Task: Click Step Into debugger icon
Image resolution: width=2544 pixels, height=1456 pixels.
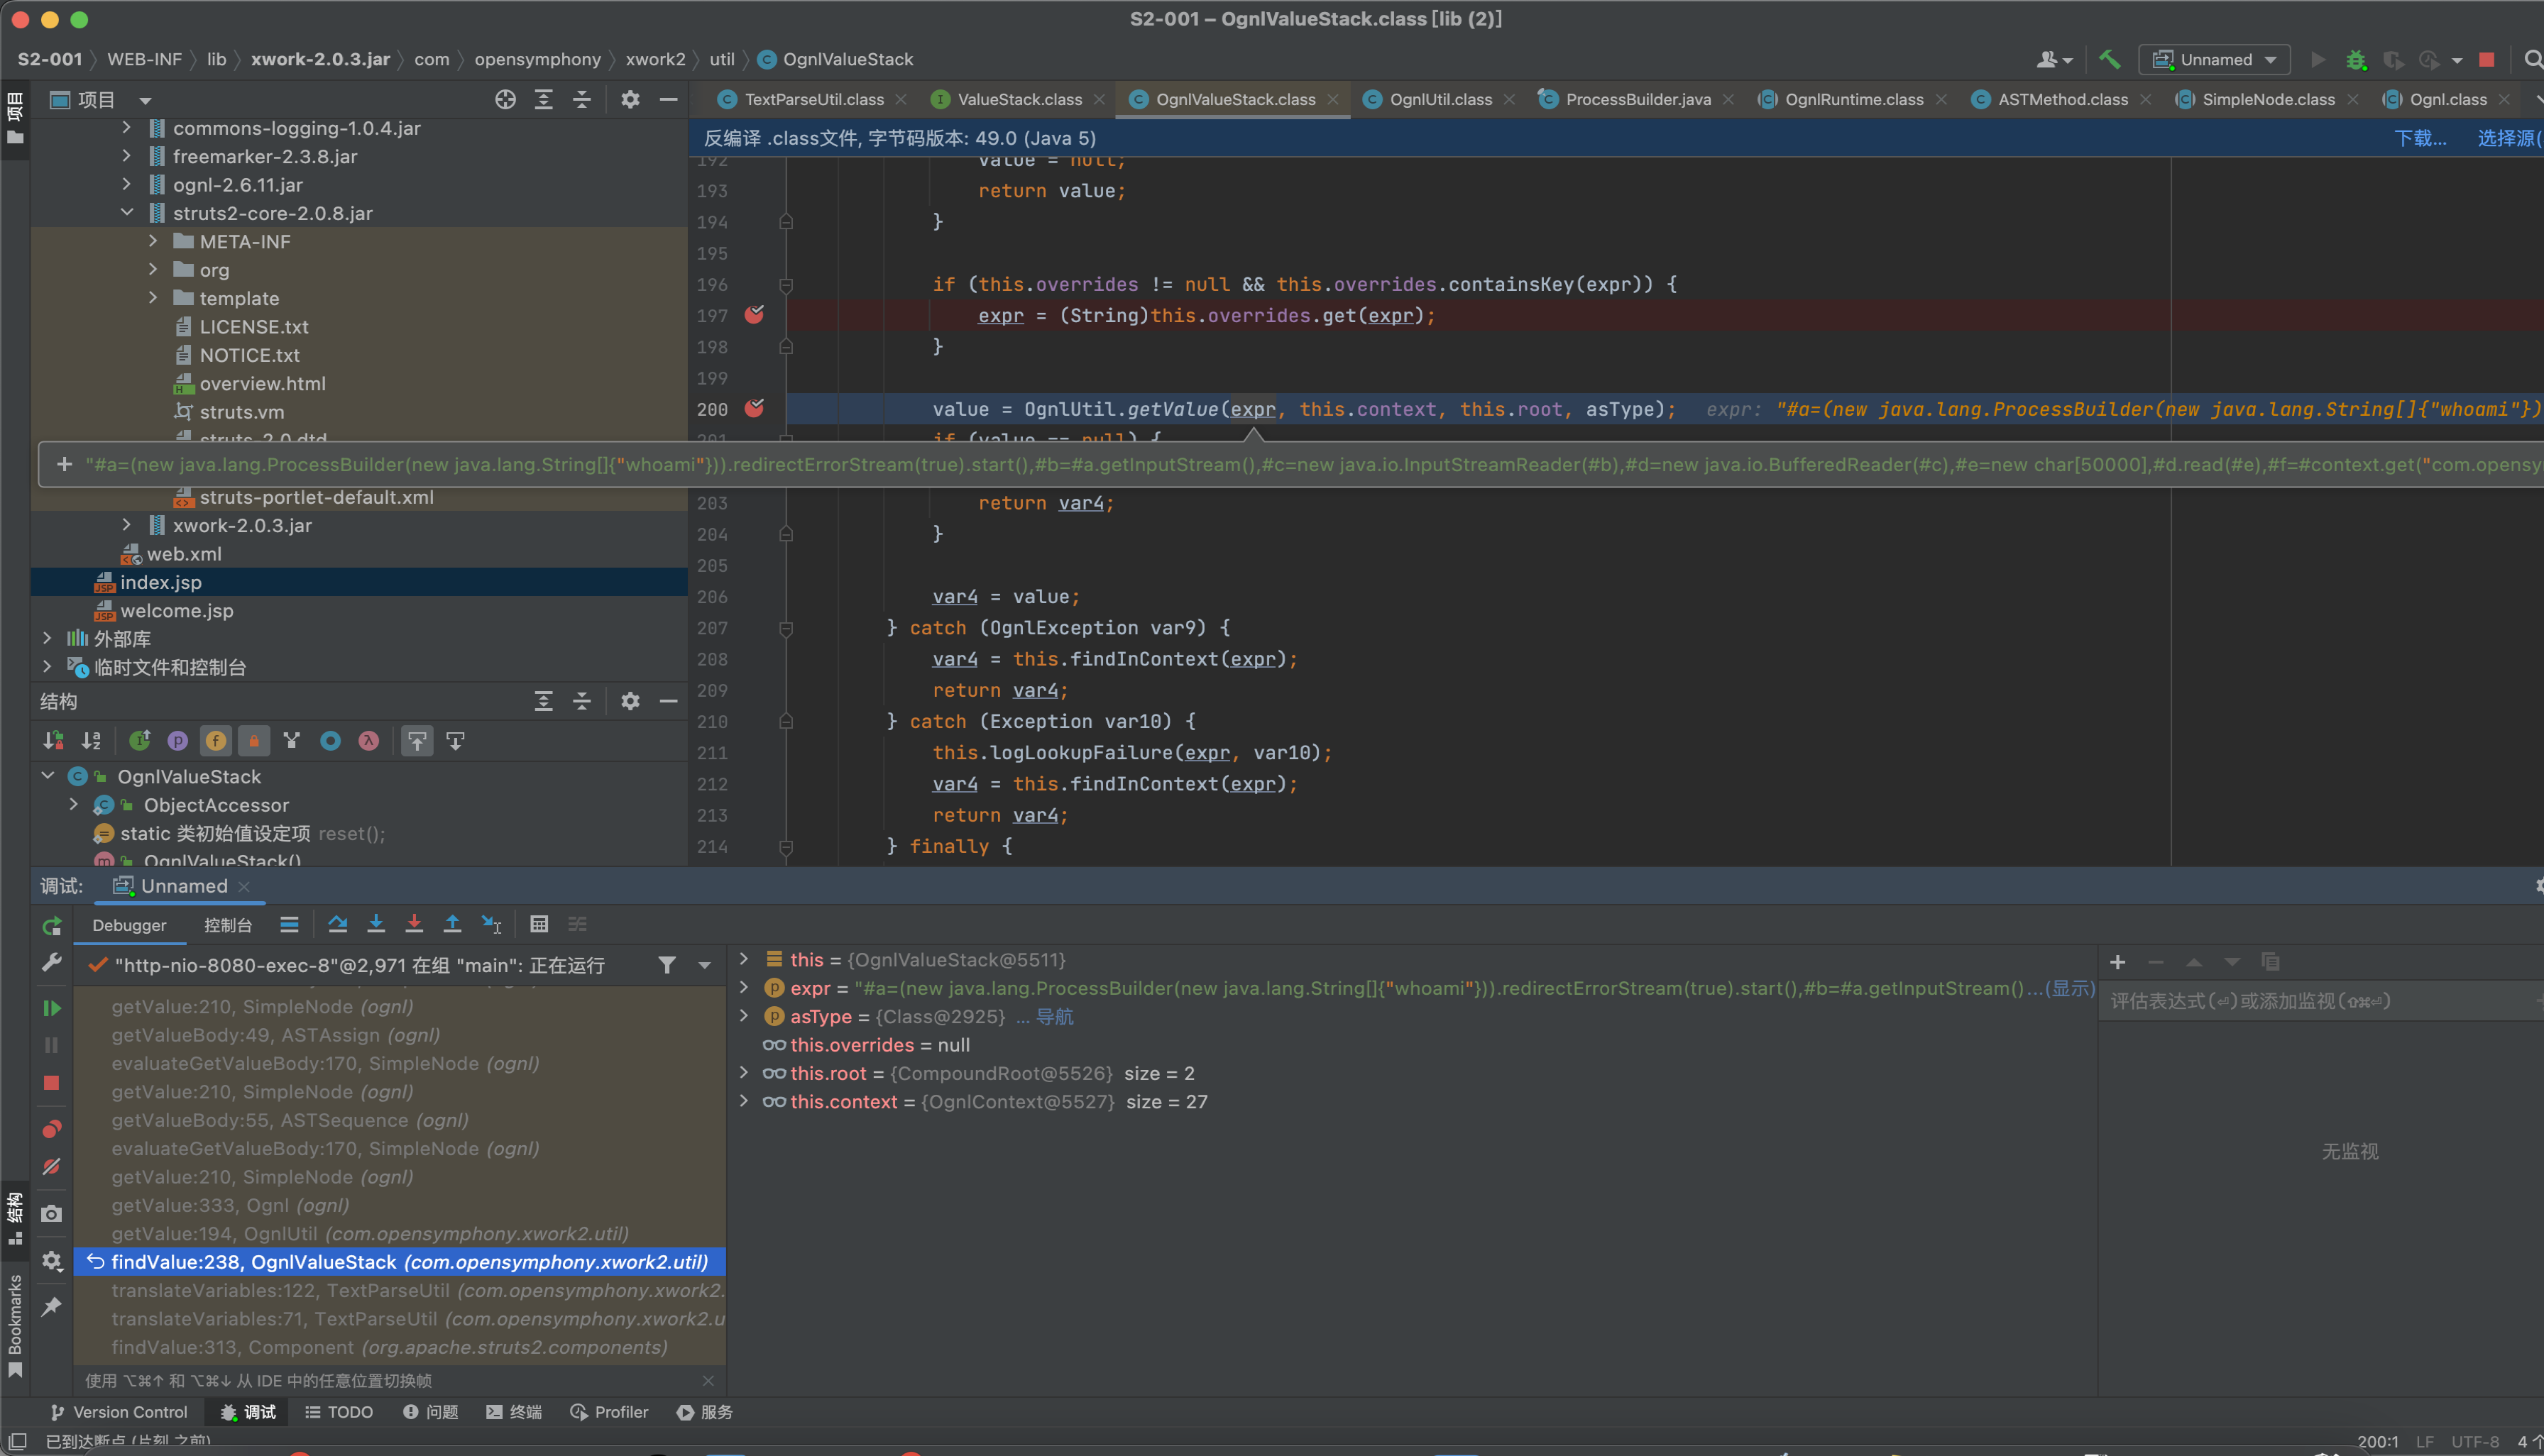Action: [x=376, y=924]
